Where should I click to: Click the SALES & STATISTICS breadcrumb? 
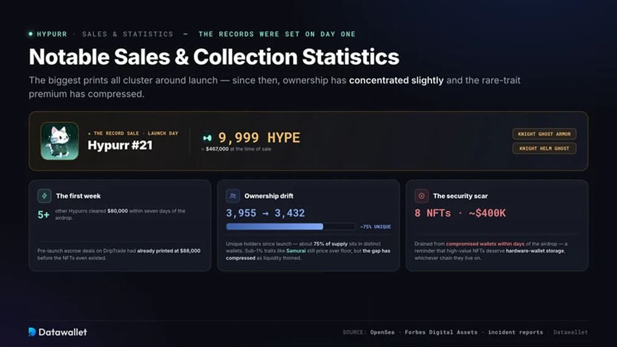[x=128, y=34]
